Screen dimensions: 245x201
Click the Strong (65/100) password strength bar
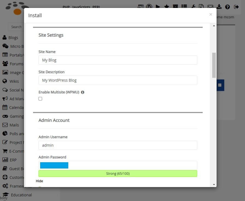pyautogui.click(x=118, y=173)
